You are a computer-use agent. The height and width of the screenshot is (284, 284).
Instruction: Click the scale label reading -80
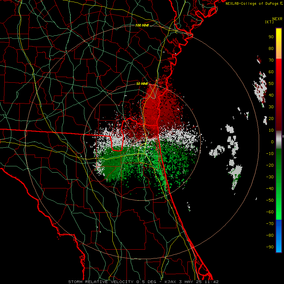point(270,235)
